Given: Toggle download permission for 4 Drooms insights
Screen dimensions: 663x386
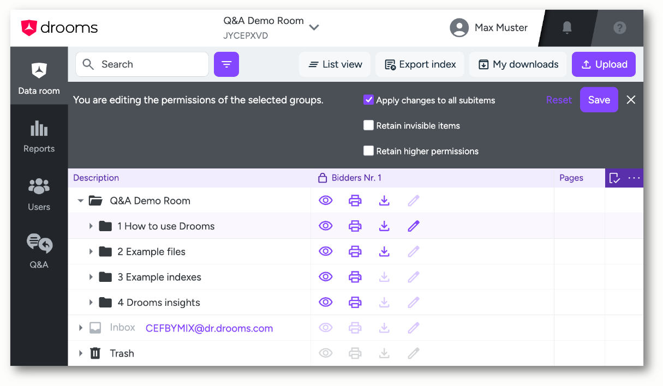Looking at the screenshot, I should 384,302.
